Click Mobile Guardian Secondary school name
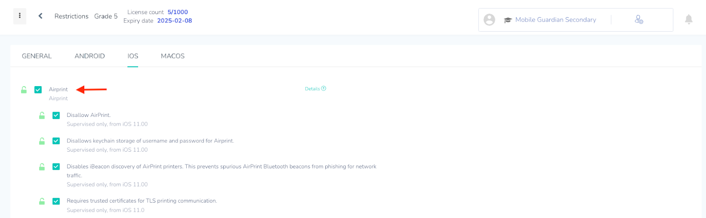This screenshot has width=706, height=218. point(556,20)
